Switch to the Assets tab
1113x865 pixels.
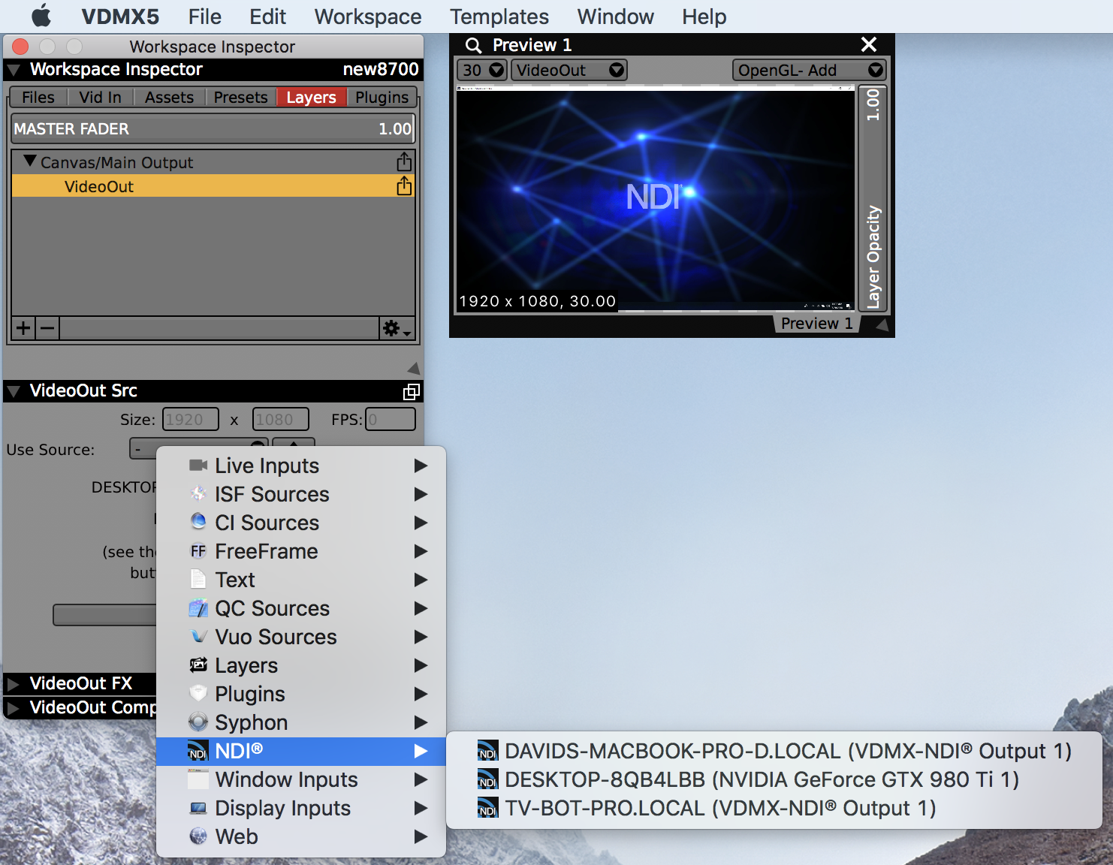coord(169,98)
